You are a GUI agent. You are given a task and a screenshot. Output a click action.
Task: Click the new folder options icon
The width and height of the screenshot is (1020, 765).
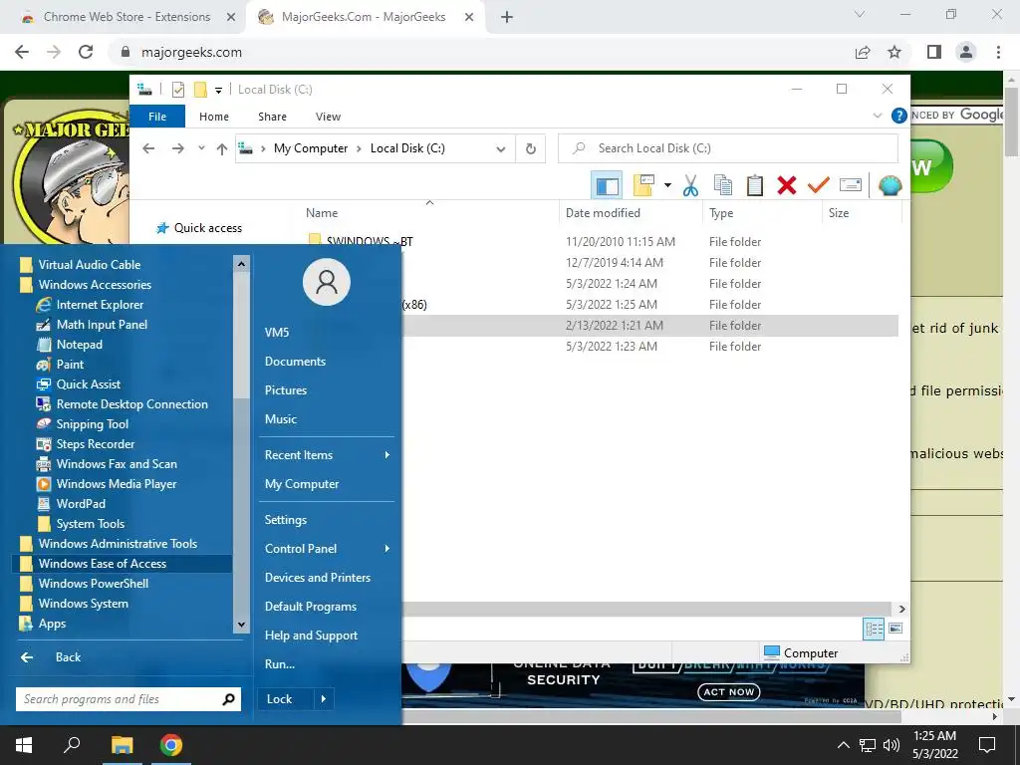pos(643,185)
